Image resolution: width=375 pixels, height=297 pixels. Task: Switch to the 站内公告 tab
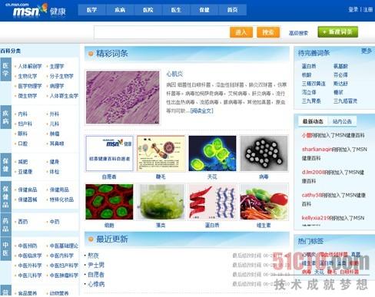[342, 121]
